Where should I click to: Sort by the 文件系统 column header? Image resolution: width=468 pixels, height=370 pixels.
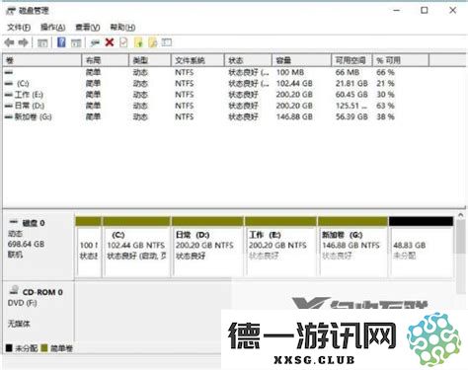tap(197, 60)
